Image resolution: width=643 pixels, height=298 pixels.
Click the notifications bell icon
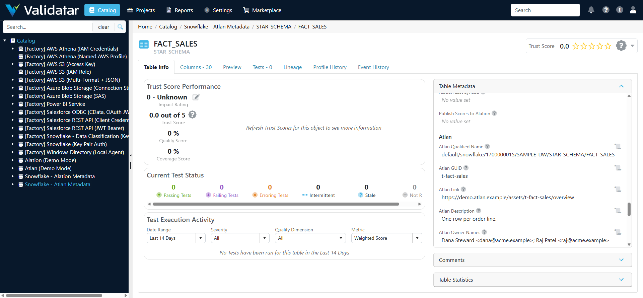click(591, 10)
